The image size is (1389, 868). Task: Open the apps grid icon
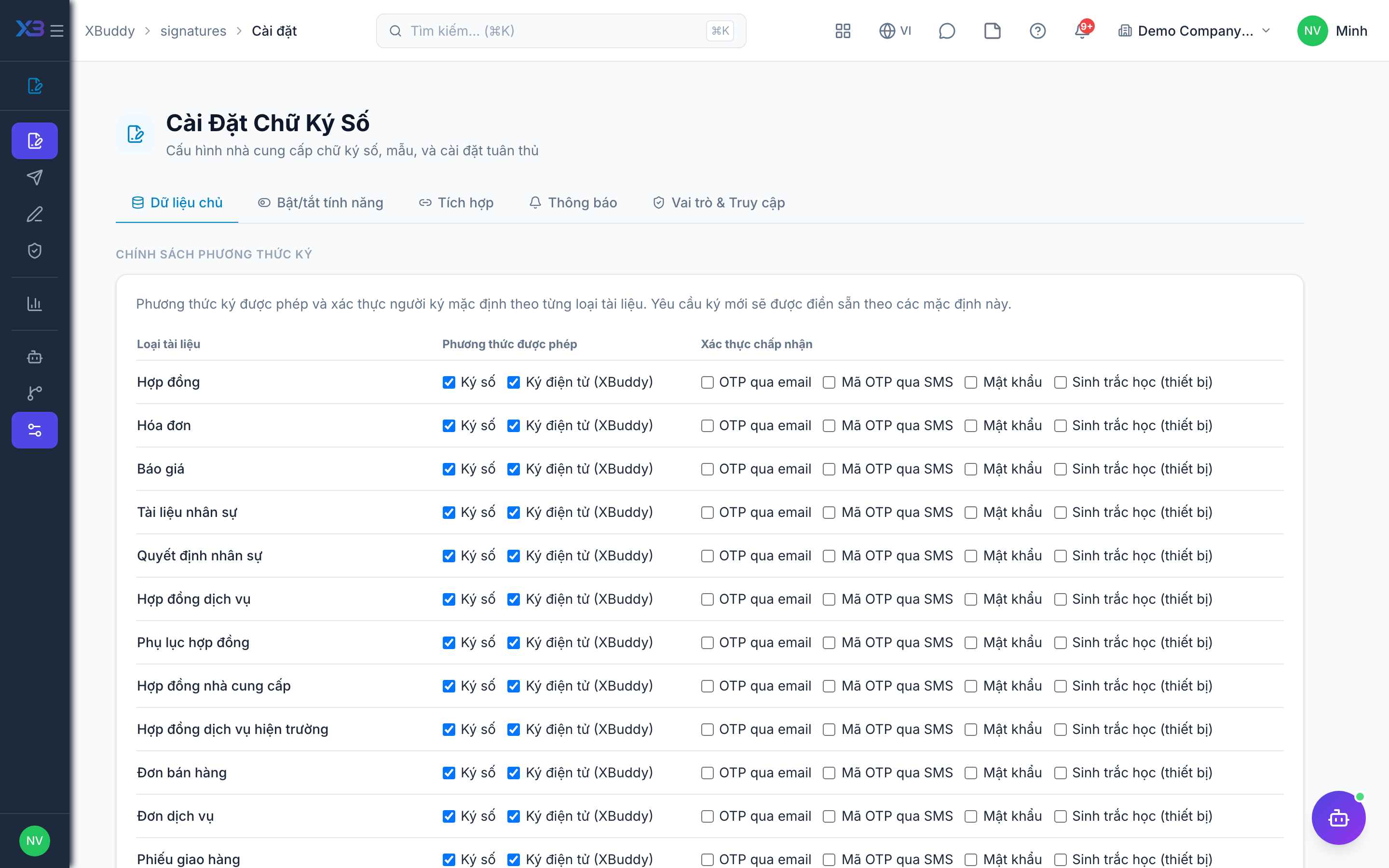pos(843,30)
